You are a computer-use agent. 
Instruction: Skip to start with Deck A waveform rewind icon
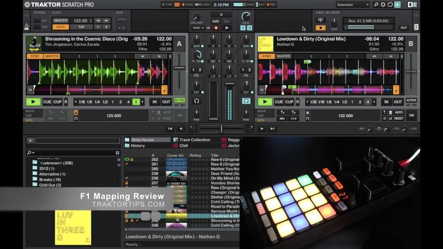point(30,90)
